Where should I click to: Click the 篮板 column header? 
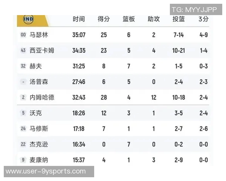(x=129, y=19)
